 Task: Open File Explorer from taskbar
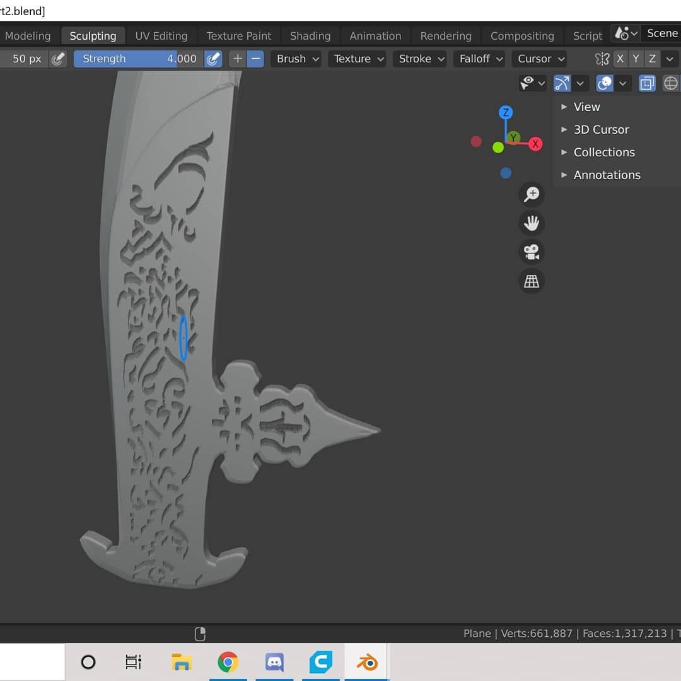181,662
